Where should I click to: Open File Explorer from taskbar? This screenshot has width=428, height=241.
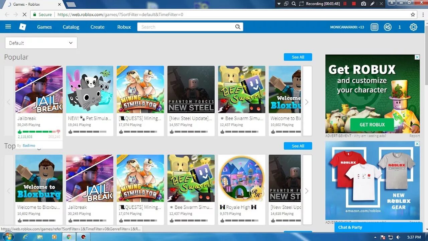[x=40, y=237]
